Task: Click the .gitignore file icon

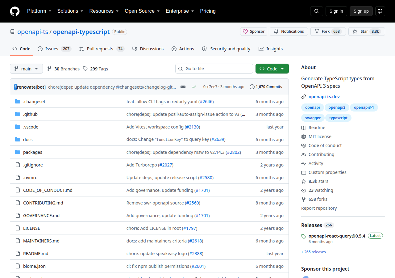Action: pos(18,165)
